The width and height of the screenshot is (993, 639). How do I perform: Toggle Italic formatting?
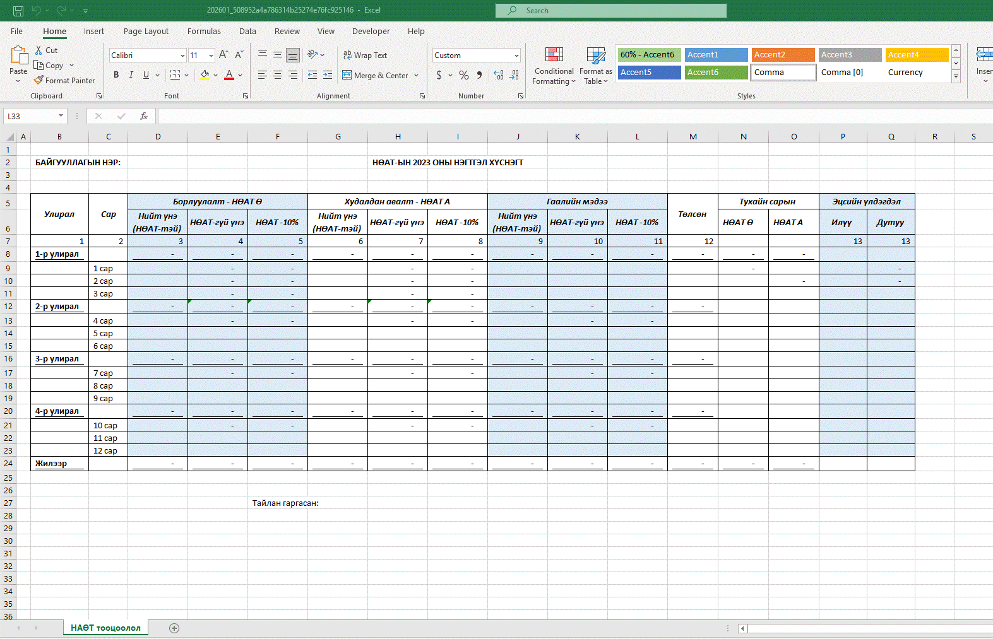pyautogui.click(x=131, y=75)
